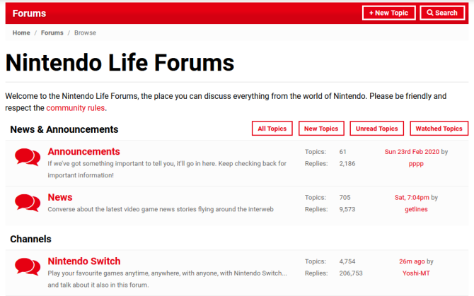
Task: Open the News forum title
Action: [60, 197]
